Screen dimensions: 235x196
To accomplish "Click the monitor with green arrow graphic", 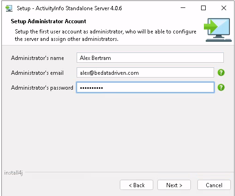I will 218,30.
